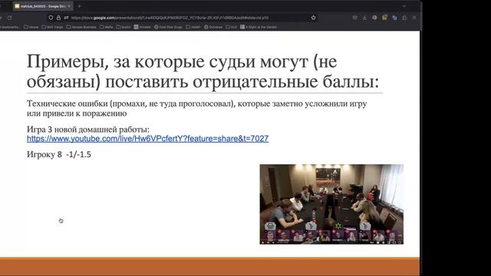491x276 pixels.
Task: Select the Google Slides browser tab
Action: coord(43,6)
